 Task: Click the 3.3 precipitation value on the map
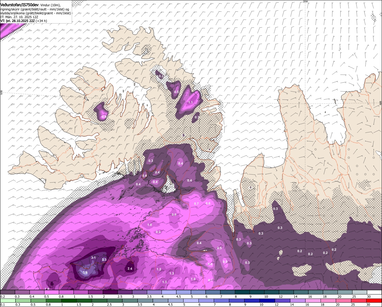(x=104, y=260)
